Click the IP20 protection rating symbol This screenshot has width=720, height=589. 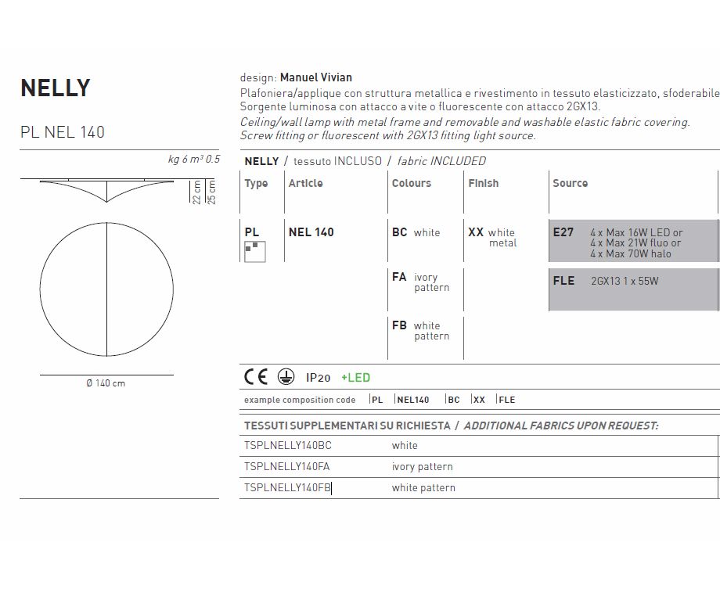point(318,378)
